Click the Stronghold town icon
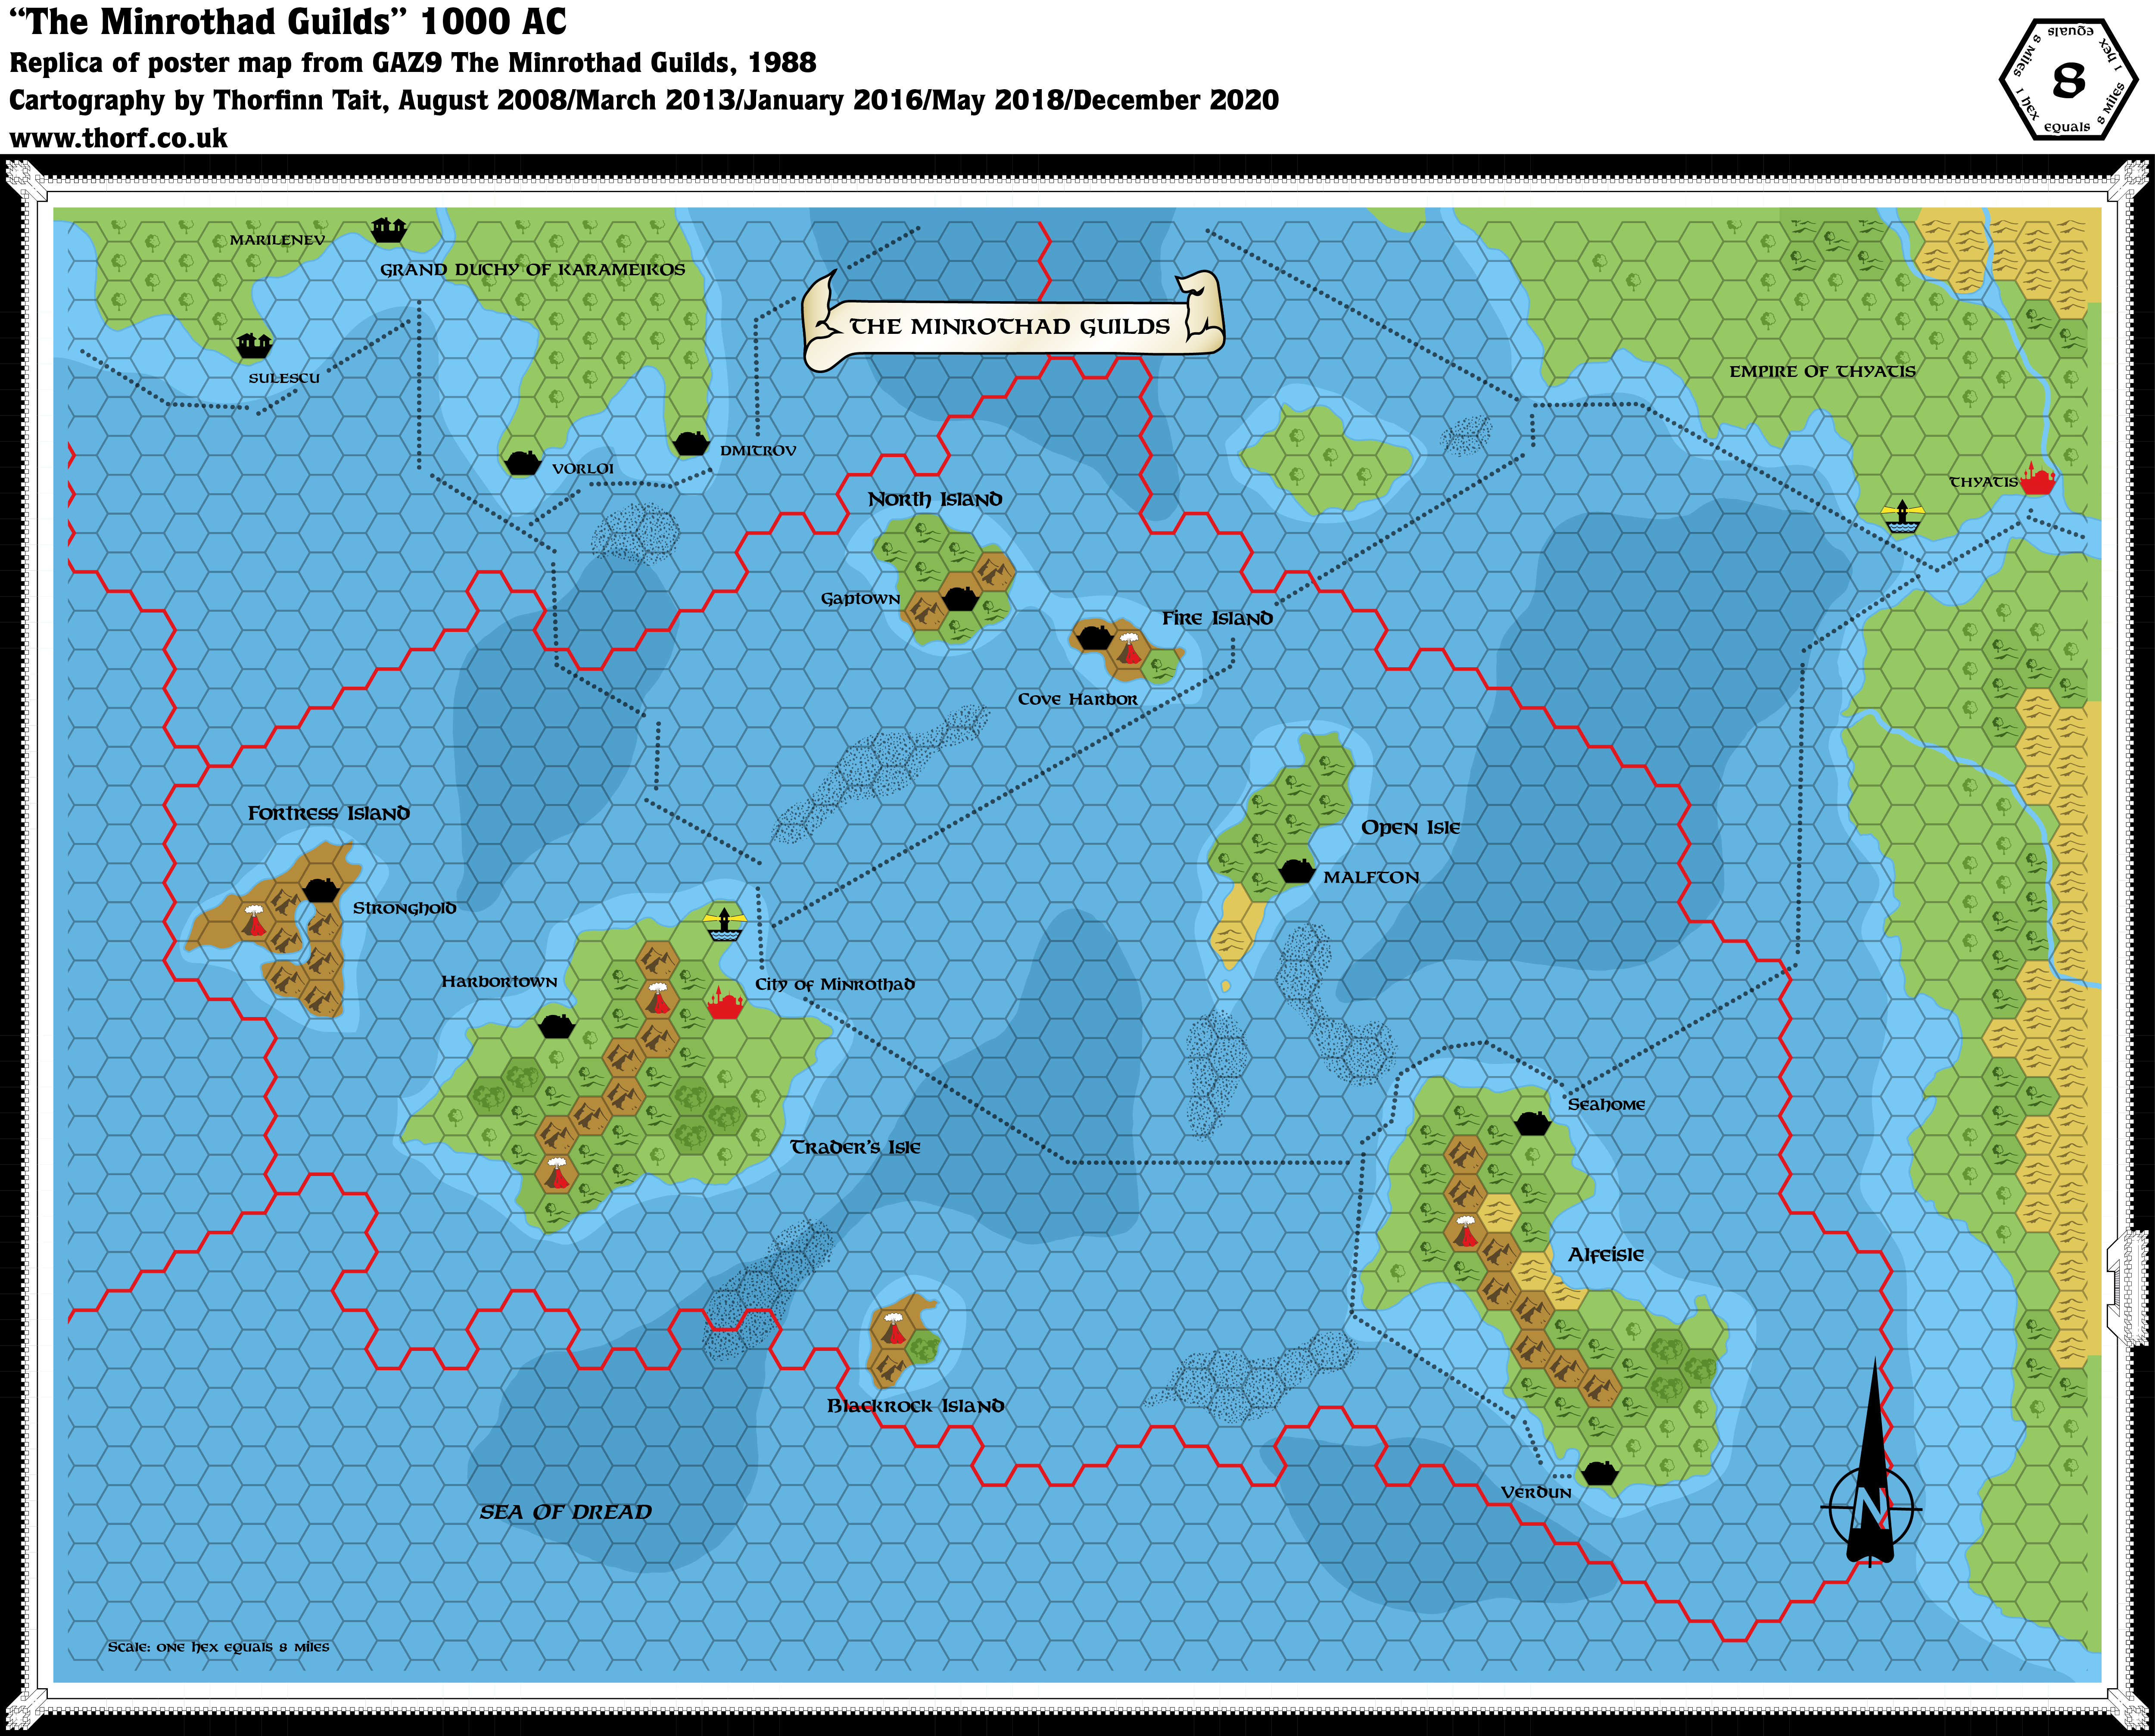The height and width of the screenshot is (1736, 2155). click(x=321, y=889)
